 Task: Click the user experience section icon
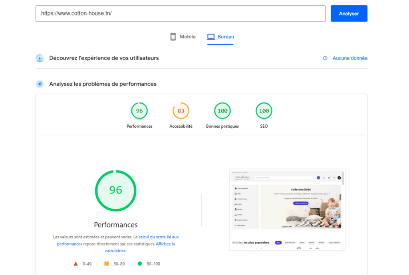click(x=40, y=58)
